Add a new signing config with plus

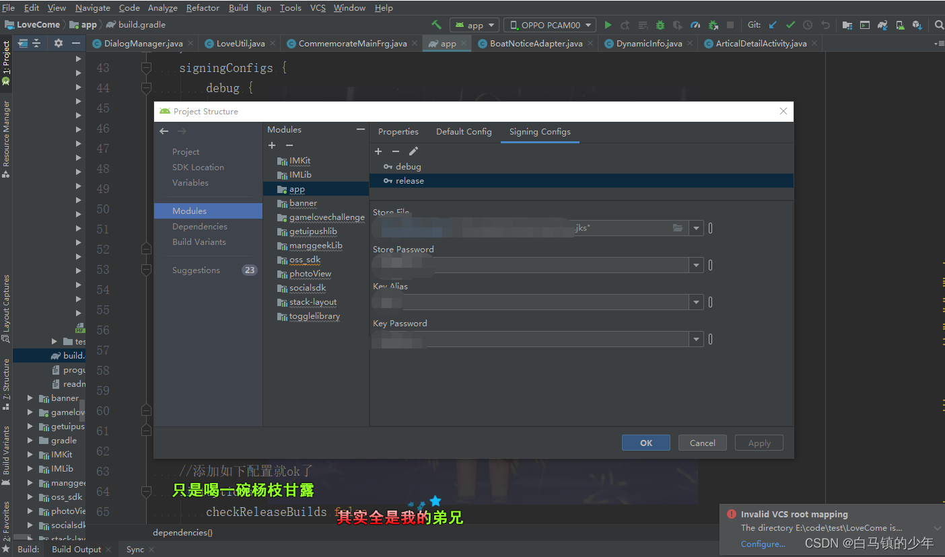tap(378, 151)
